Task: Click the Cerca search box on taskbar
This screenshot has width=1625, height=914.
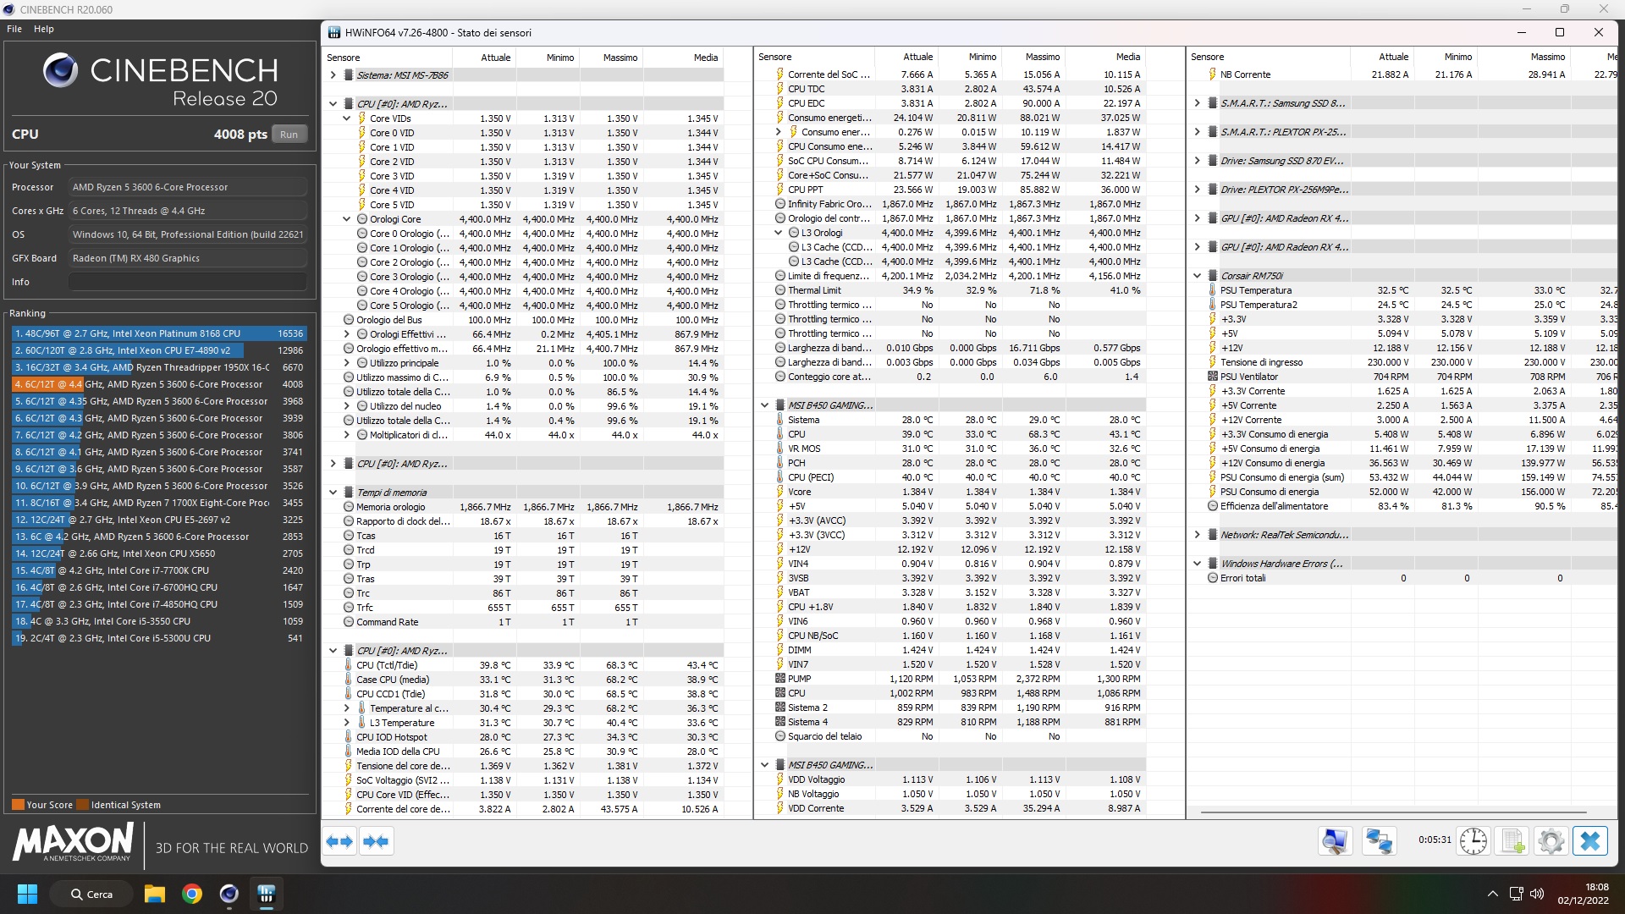Action: tap(92, 894)
